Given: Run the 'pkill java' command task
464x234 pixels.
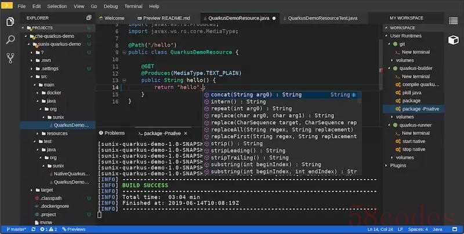Looking at the screenshot, I should 411,92.
